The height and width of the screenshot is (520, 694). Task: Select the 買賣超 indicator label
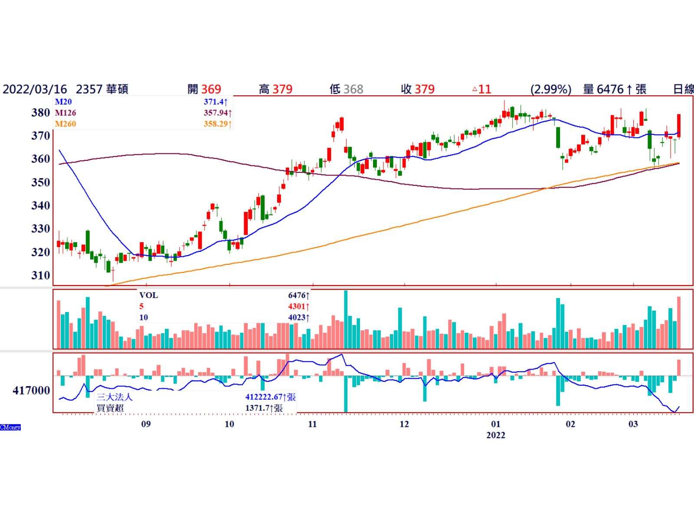[110, 408]
